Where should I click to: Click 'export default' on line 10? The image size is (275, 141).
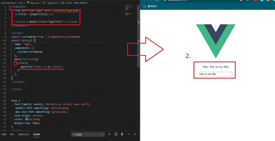[x=22, y=40]
